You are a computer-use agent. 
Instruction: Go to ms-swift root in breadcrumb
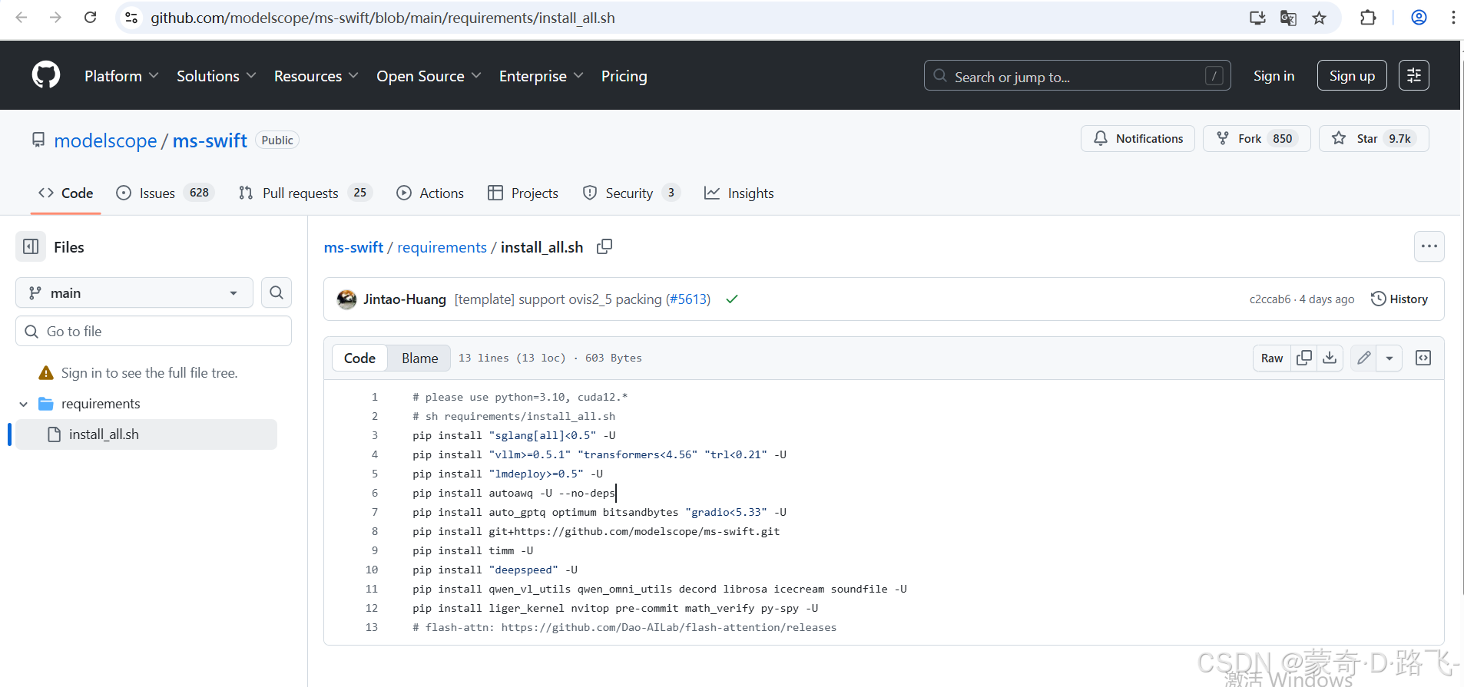[x=353, y=247]
